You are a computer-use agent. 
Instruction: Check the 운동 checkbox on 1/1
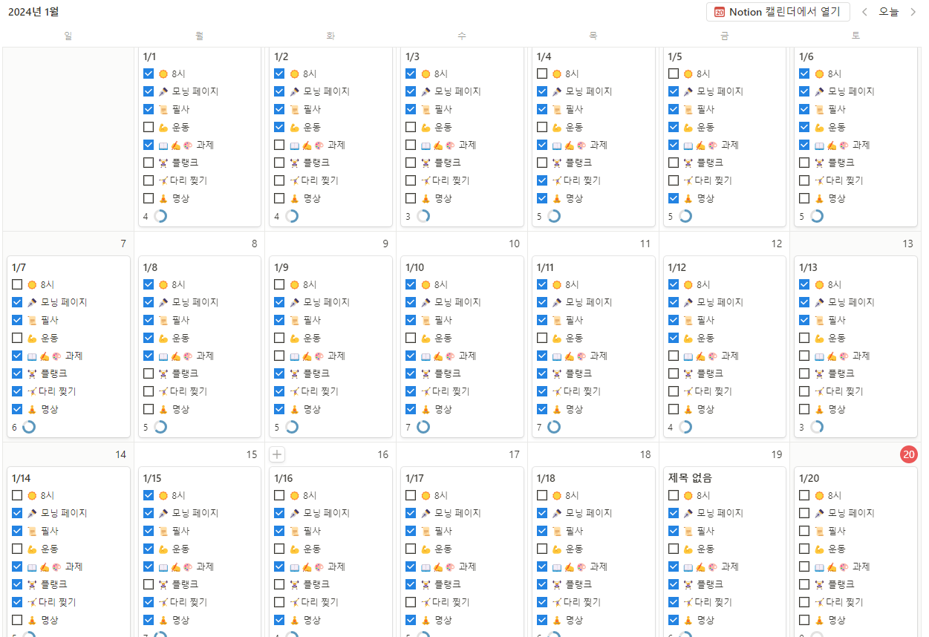click(148, 127)
